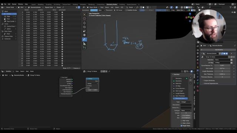Open the spreadsheet editor type icon
The height and width of the screenshot is (133, 237).
(x=3, y=7)
